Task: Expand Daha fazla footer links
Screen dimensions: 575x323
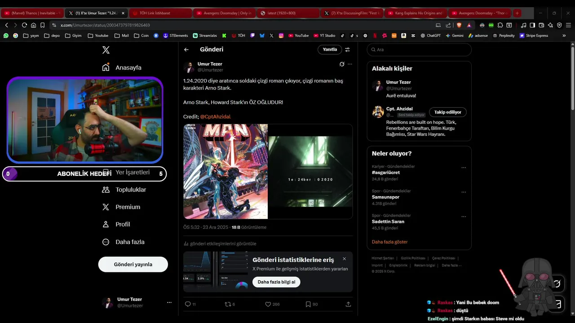Action: [451, 265]
